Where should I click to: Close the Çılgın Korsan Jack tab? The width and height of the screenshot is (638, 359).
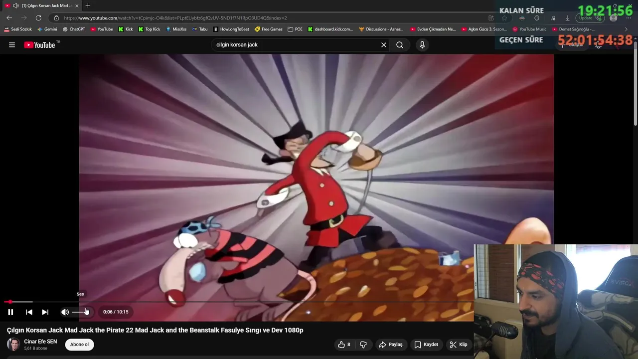[77, 5]
